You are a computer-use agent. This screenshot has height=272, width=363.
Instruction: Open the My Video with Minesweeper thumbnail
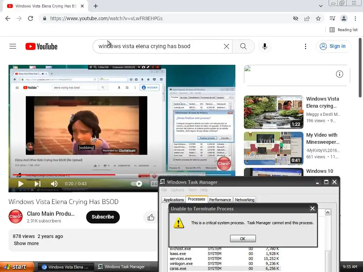pos(273,148)
